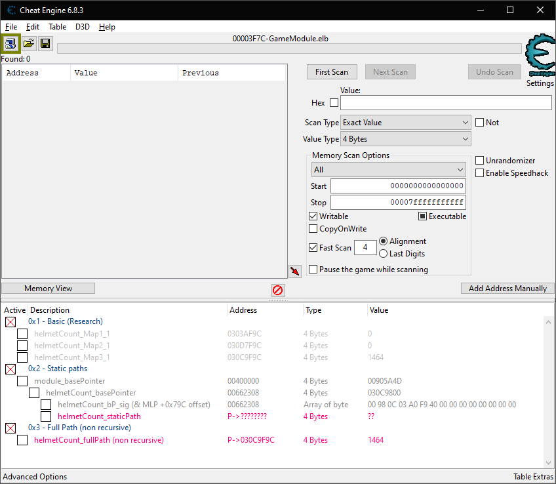Click address P->030C9F9C
Screen dimensions: 556x484
(x=250, y=440)
